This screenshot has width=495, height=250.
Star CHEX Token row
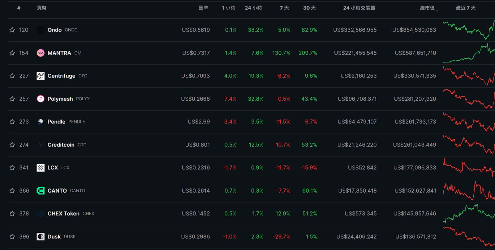coord(12,213)
